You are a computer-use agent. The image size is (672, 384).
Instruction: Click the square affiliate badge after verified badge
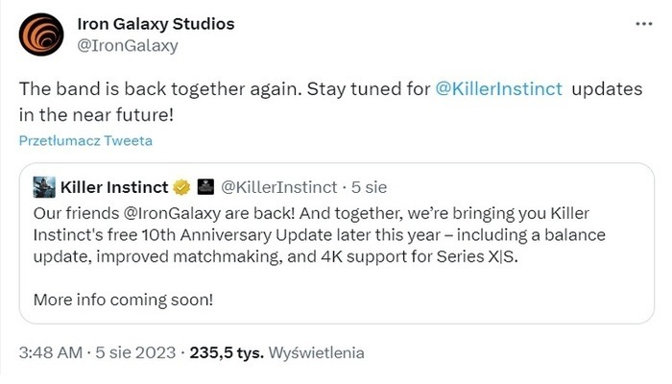(203, 185)
